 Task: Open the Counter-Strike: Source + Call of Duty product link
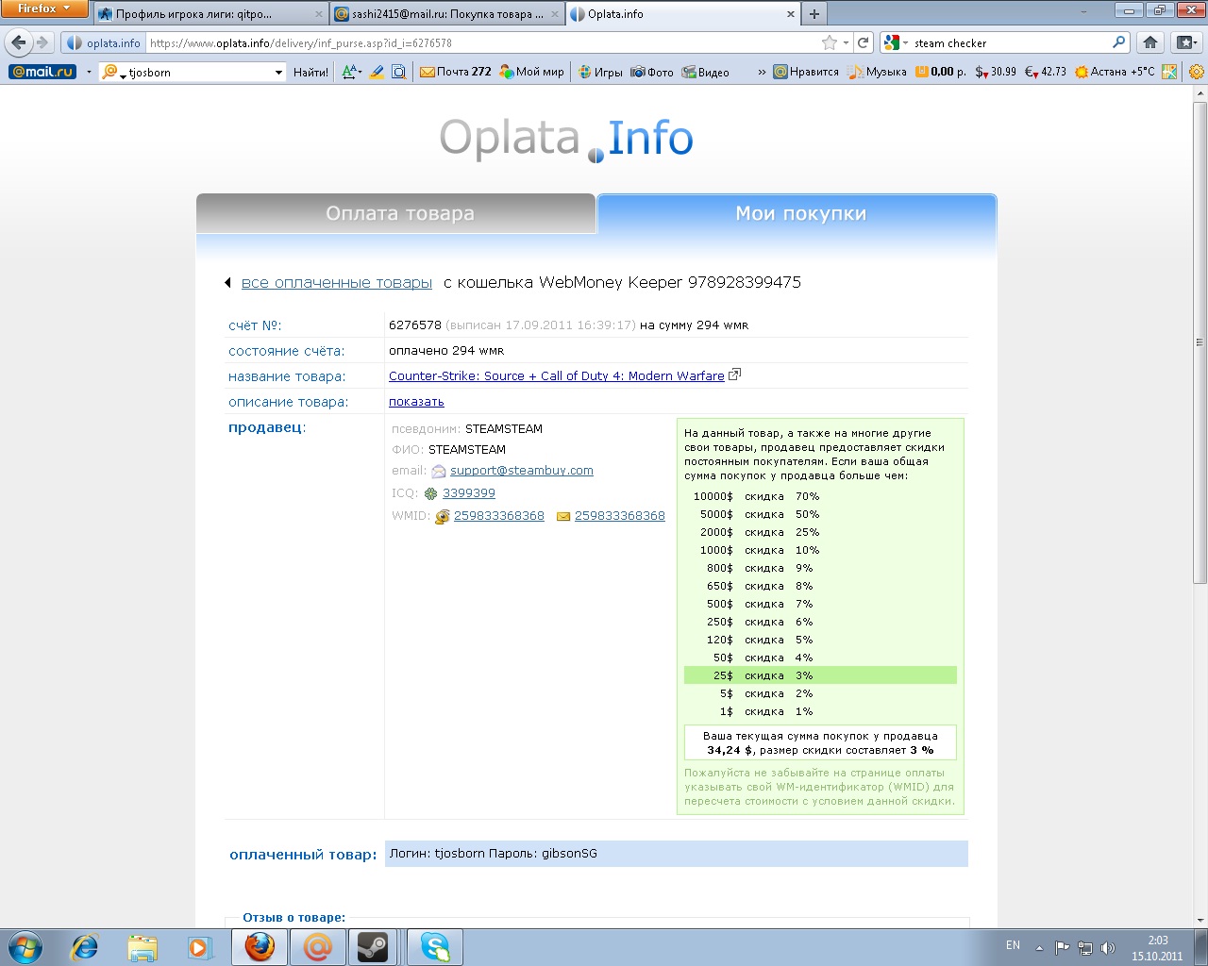(557, 375)
